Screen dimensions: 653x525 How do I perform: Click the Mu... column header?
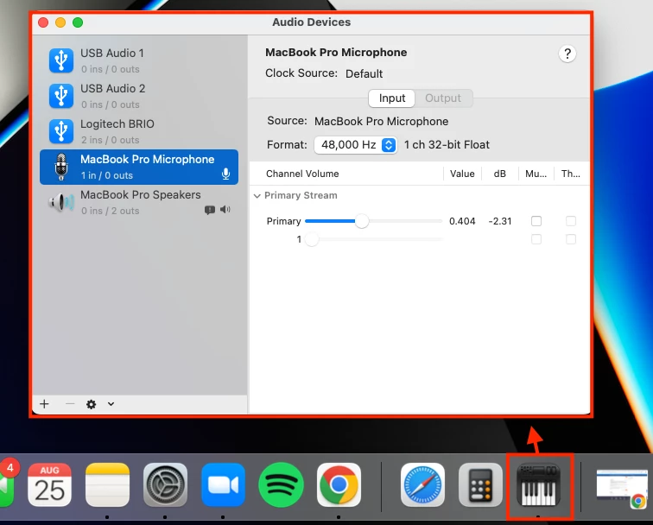click(x=536, y=174)
